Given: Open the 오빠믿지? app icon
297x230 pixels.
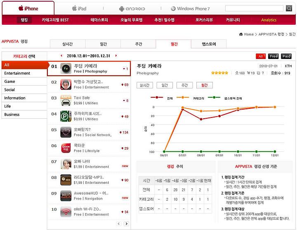Looking at the screenshot, I should pyautogui.click(x=66, y=132).
